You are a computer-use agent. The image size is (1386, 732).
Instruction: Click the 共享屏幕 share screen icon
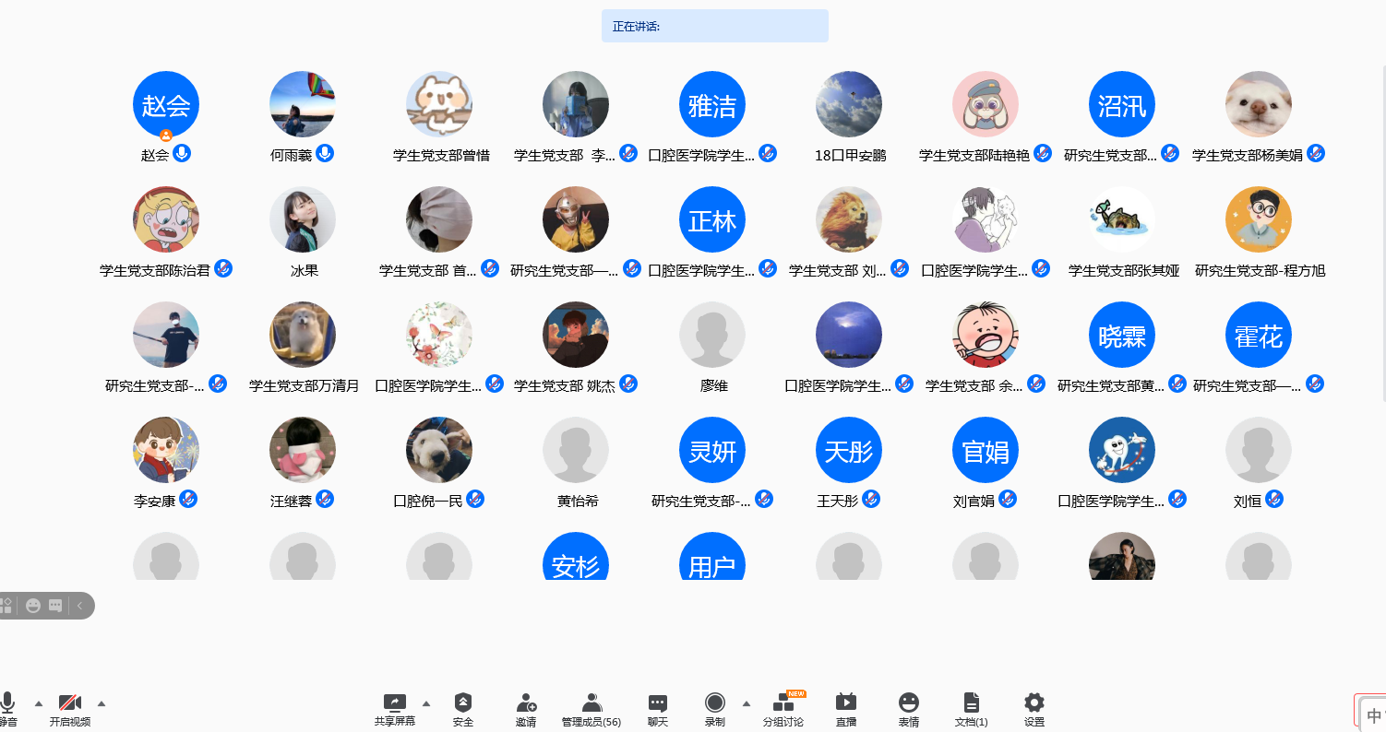tap(395, 702)
